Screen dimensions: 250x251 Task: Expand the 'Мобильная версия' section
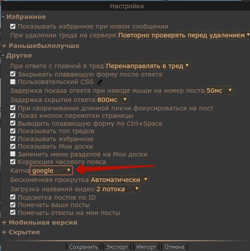[x=40, y=222]
